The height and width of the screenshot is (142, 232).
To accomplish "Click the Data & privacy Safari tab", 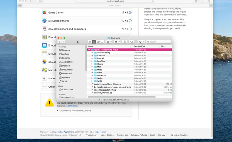I will 115,6.
